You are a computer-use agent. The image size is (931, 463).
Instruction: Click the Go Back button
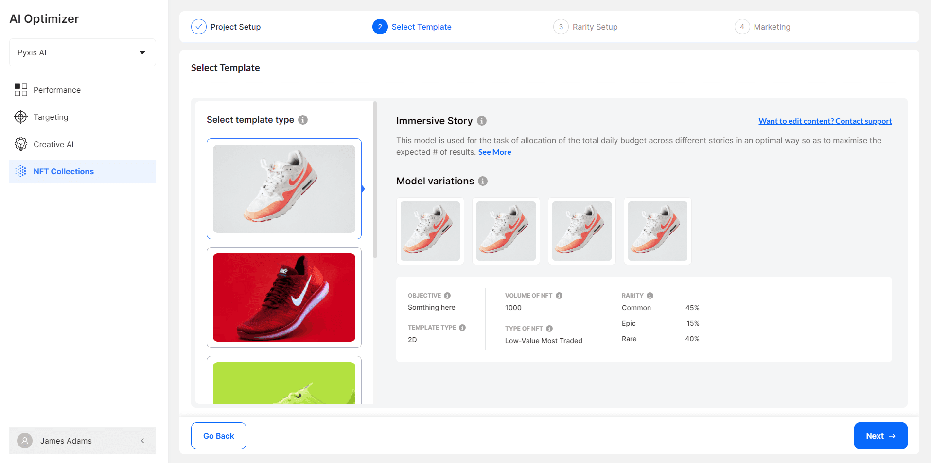(219, 436)
